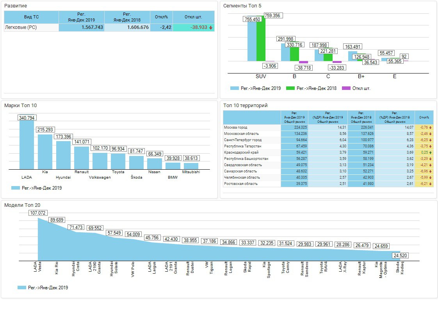Click the red arrow in Москва город row
Viewport: 438px width, 310px height.
click(431, 127)
